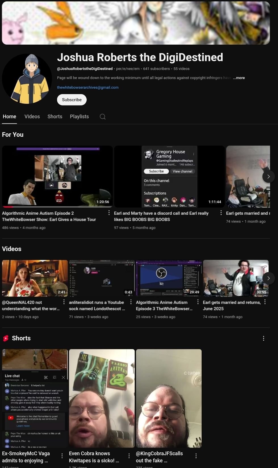Click the channel banner image
Viewport: 278px width, 468px height.
click(x=136, y=23)
